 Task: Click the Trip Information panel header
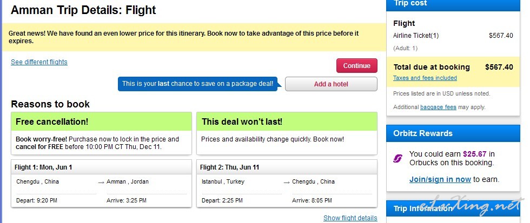coord(453,209)
